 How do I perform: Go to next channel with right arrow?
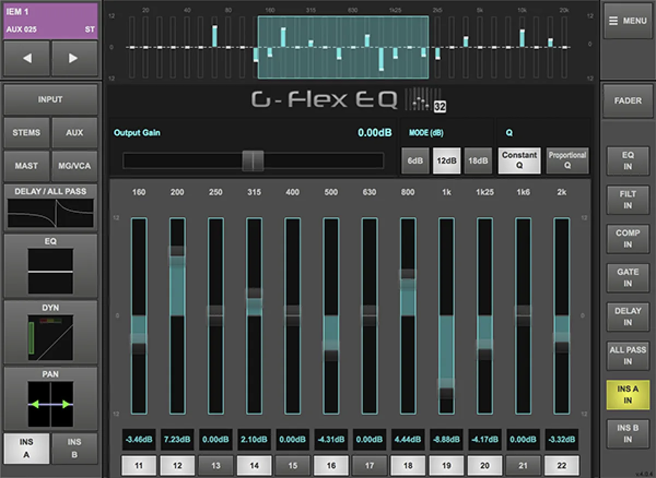tap(74, 58)
